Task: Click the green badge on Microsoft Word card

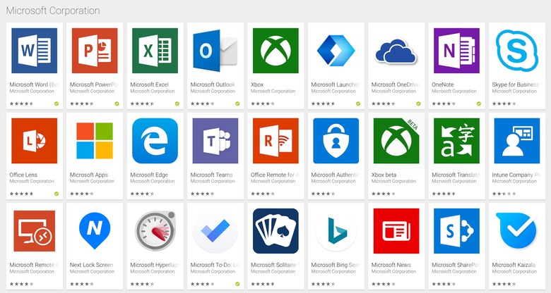Action: pos(57,104)
